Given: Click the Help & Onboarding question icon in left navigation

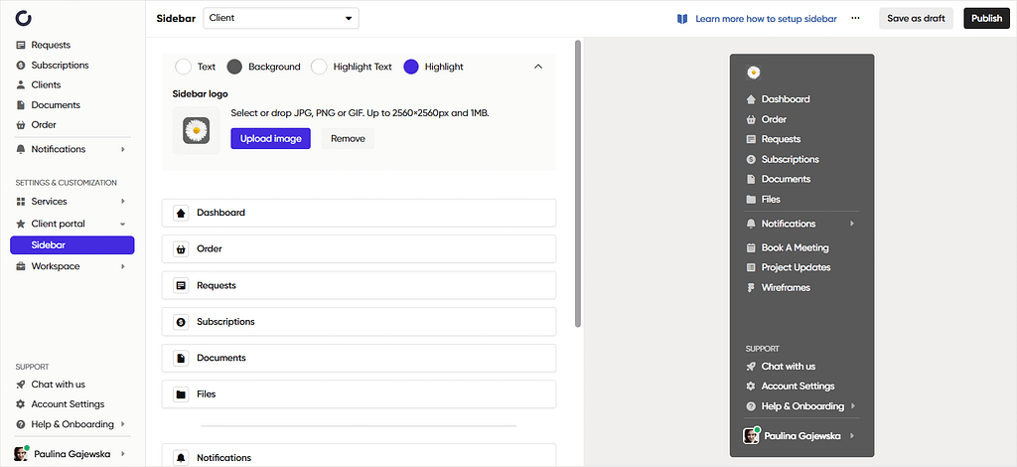Looking at the screenshot, I should pyautogui.click(x=21, y=424).
